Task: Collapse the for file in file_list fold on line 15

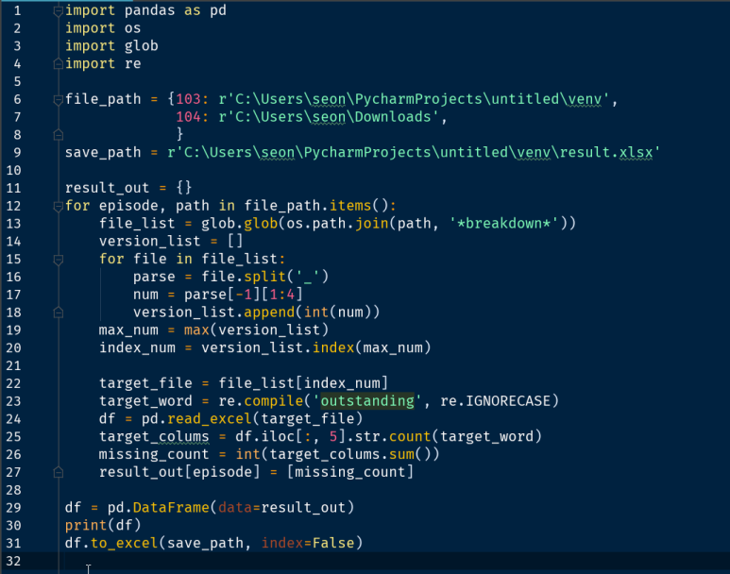Action: 59,260
